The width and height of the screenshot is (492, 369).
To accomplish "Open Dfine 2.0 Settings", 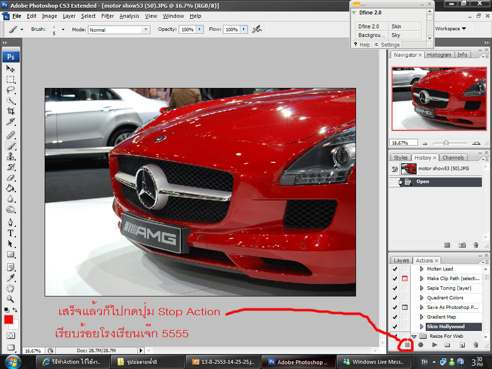I will 387,45.
